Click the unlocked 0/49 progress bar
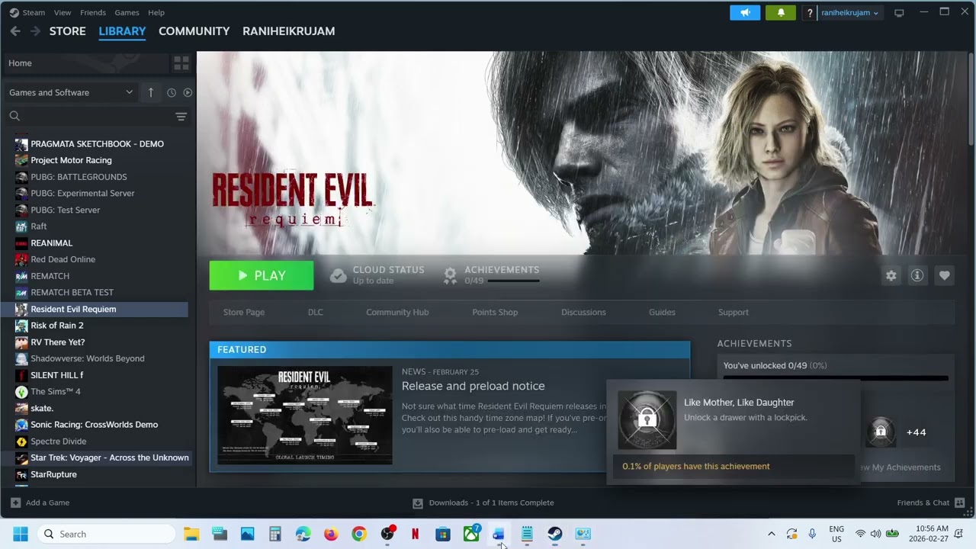Viewport: 976px width, 549px height. point(836,377)
